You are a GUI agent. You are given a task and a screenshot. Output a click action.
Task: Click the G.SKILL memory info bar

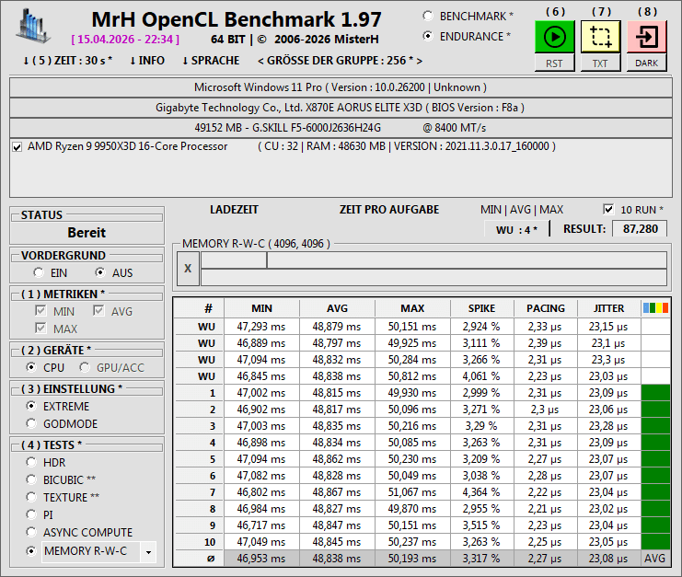tap(341, 128)
